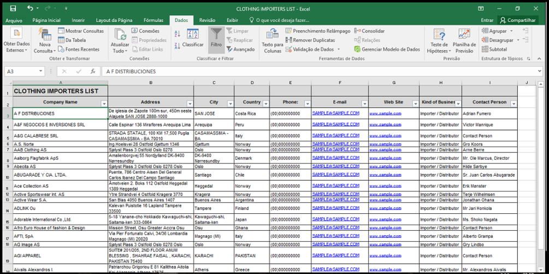Switch to Página Inicial tab
The height and width of the screenshot is (274, 549).
pos(46,20)
